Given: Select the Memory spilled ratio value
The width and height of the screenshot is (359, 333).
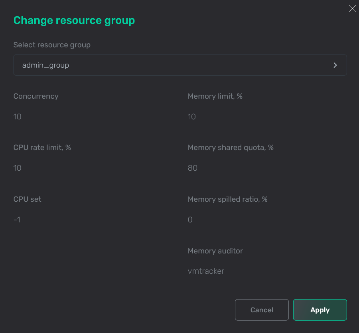Looking at the screenshot, I should pyautogui.click(x=190, y=219).
